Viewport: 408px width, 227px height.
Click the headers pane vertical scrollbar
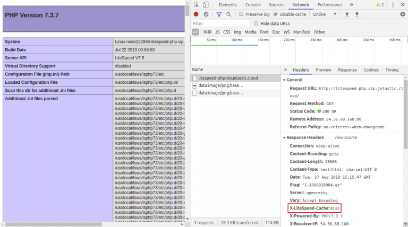click(406, 114)
